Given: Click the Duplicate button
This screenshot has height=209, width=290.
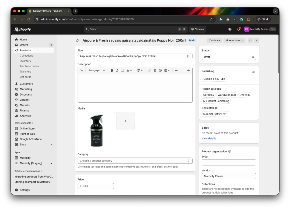Looking at the screenshot, I should point(215,40).
